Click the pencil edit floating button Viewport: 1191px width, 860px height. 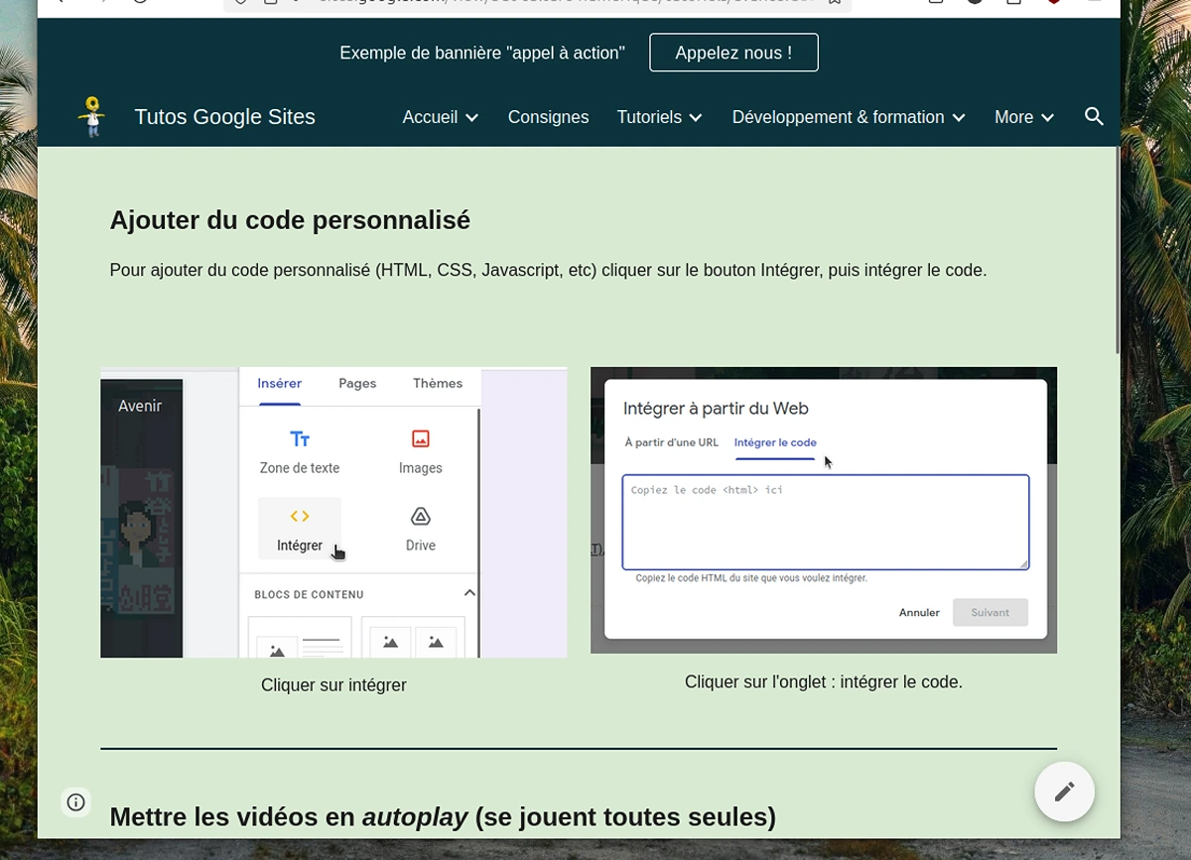pos(1064,791)
